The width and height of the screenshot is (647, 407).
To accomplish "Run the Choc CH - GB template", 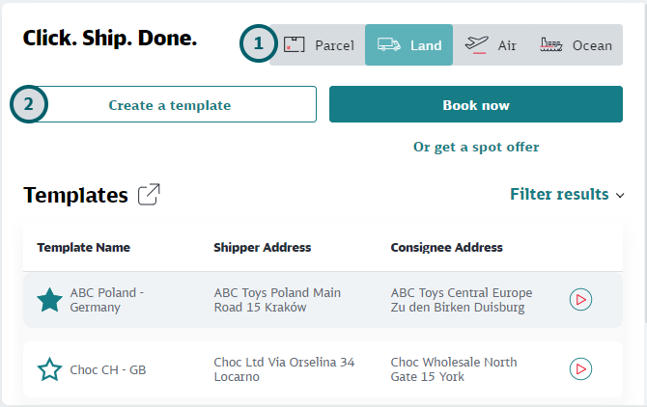I will point(580,368).
